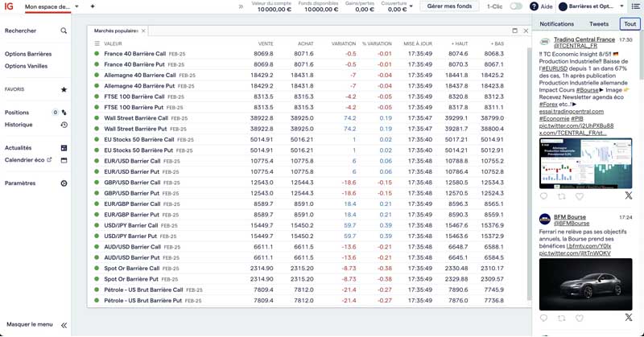Select the Tout tab
The image size is (644, 337).
coord(630,24)
